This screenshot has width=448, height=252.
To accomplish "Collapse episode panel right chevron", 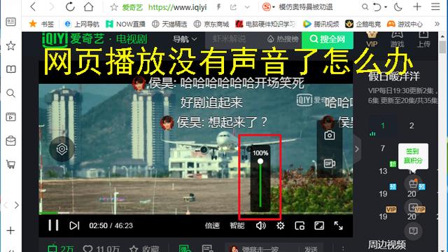I will [356, 149].
